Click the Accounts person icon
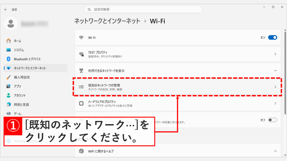The image size is (287, 161). point(8,95)
